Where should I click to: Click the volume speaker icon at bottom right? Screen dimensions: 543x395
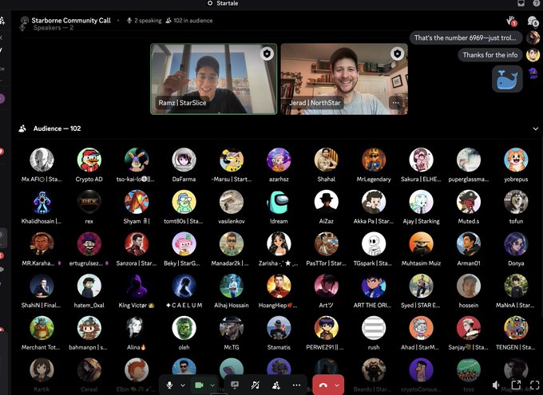(496, 385)
